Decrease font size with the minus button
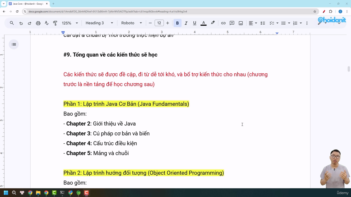Image resolution: width=351 pixels, height=197 pixels. point(150,23)
